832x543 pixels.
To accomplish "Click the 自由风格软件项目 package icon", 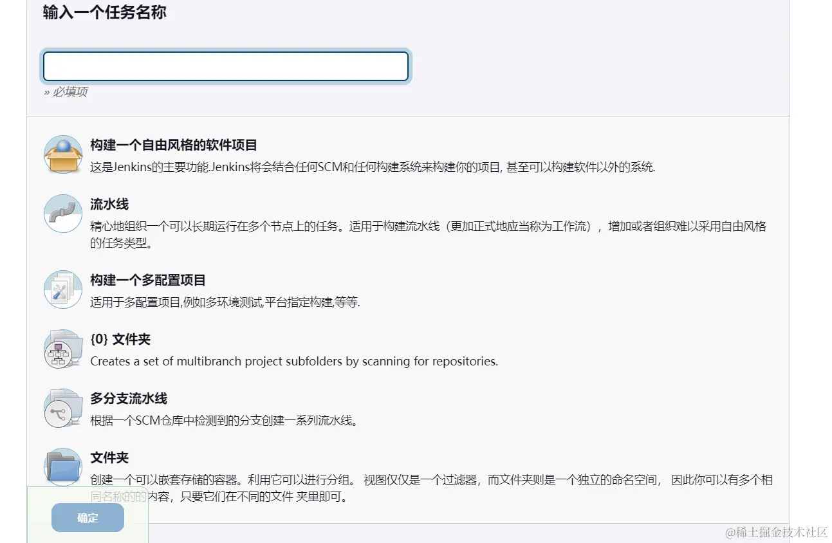I will pyautogui.click(x=62, y=154).
